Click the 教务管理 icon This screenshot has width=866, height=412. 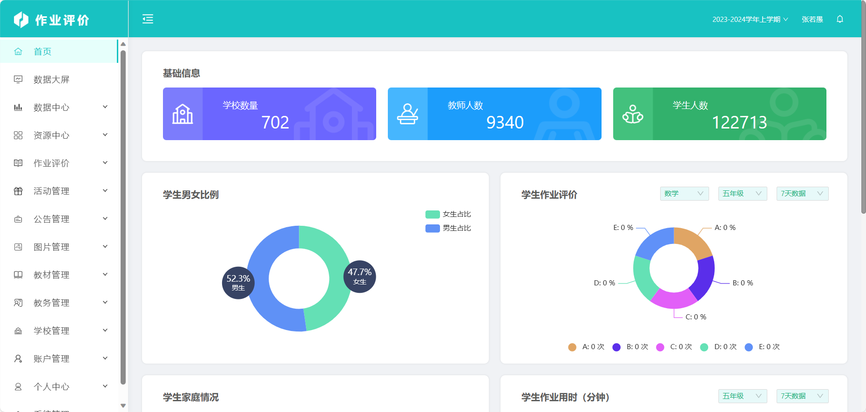(18, 303)
